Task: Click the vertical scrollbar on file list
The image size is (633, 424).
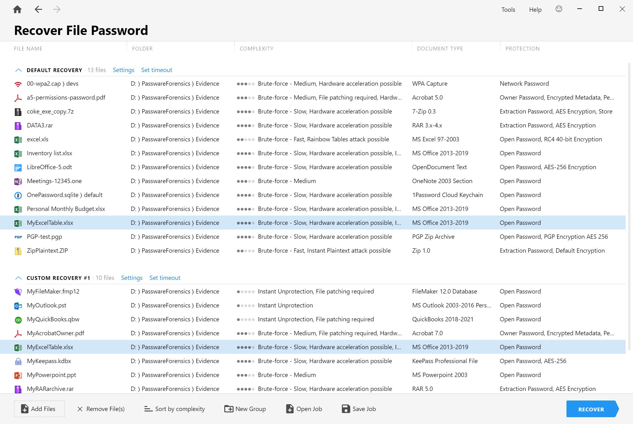Action: pyautogui.click(x=629, y=207)
